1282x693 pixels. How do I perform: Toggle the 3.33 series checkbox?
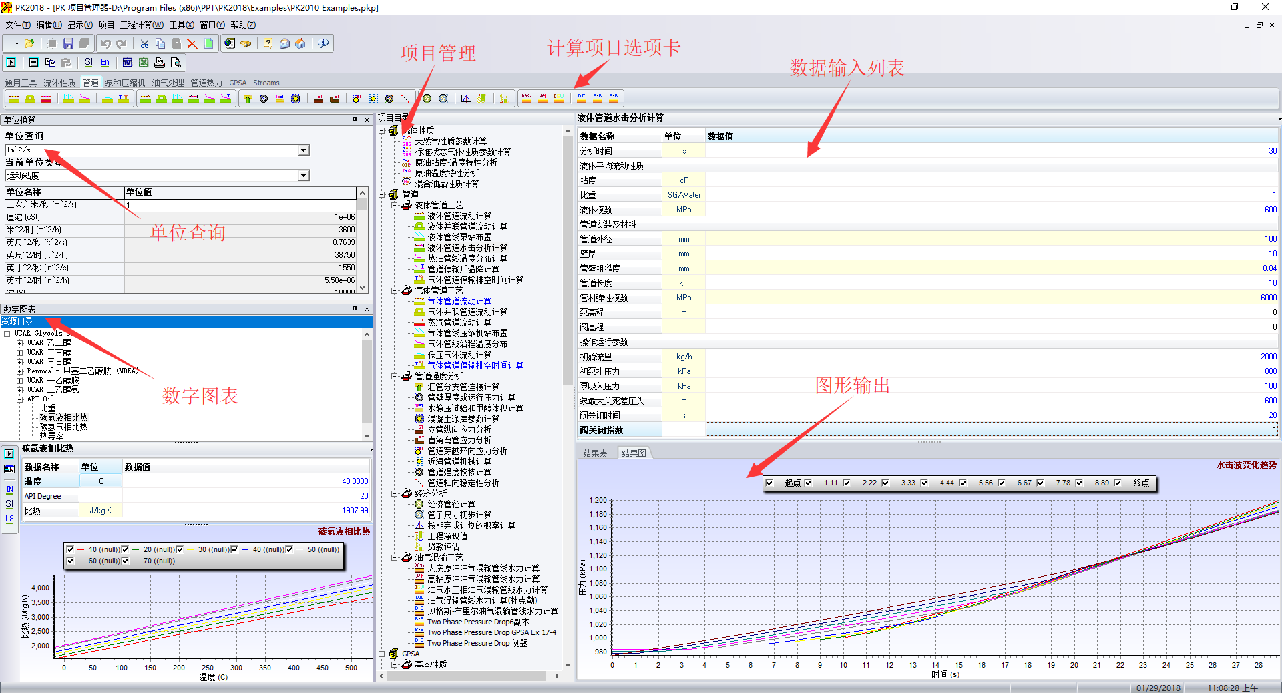pyautogui.click(x=885, y=483)
